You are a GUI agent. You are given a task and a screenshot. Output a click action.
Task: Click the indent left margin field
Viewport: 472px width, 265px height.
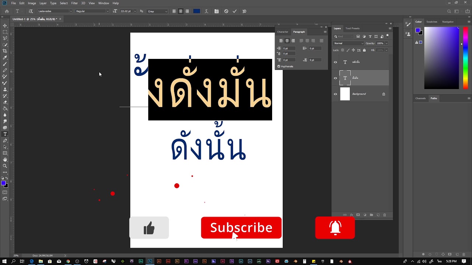tap(288, 48)
